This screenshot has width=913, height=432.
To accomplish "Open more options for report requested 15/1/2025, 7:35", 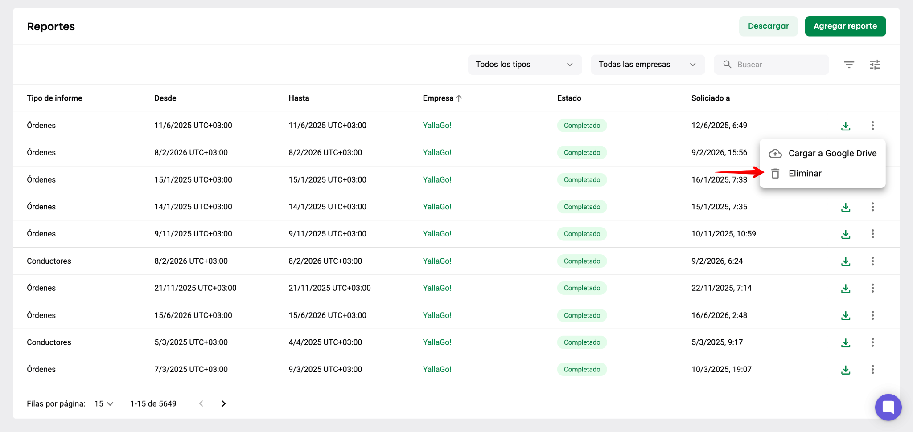I will (872, 207).
